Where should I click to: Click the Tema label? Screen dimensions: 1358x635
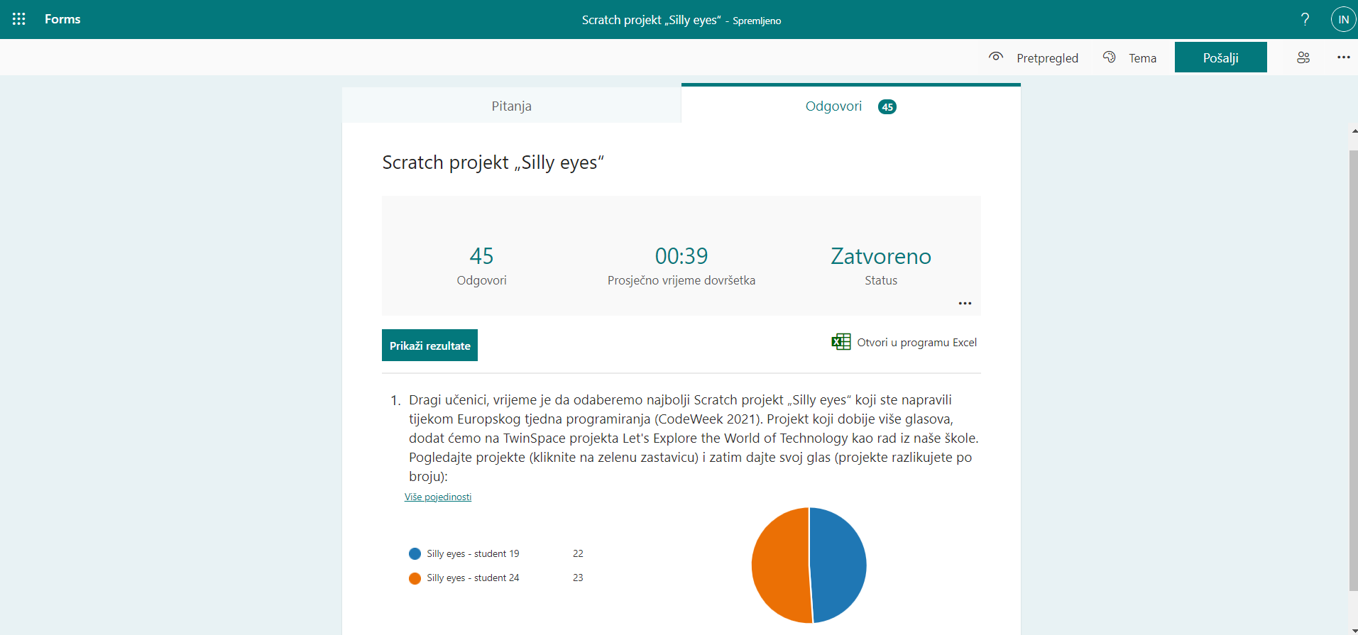coord(1142,58)
